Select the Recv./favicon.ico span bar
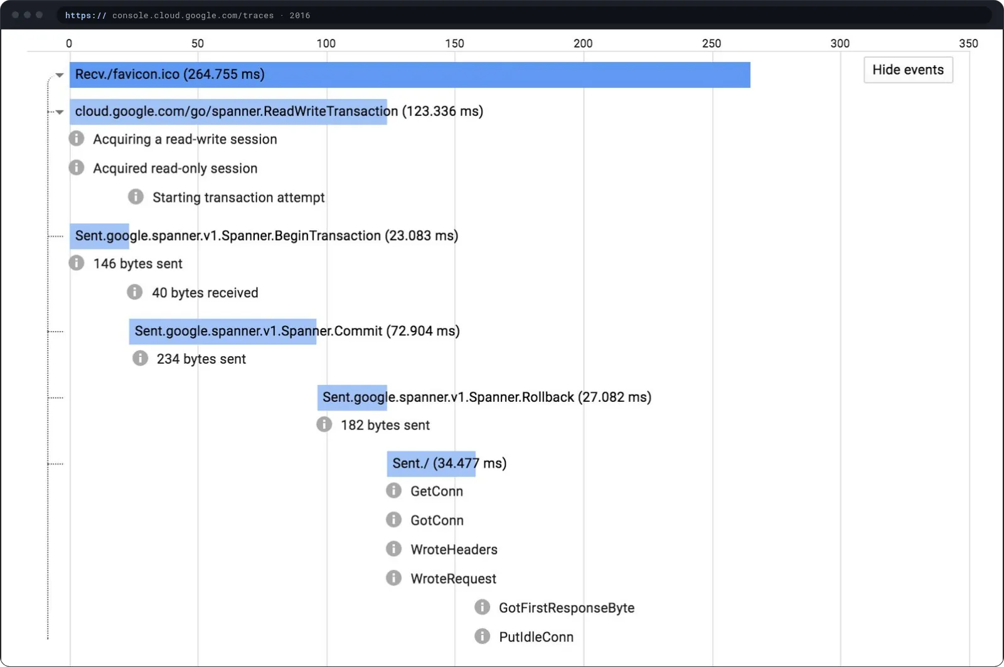The height and width of the screenshot is (667, 1004). [x=410, y=75]
